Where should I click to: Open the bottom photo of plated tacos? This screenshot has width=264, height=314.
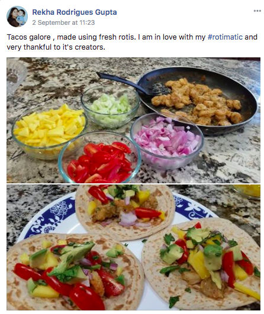pos(133,247)
